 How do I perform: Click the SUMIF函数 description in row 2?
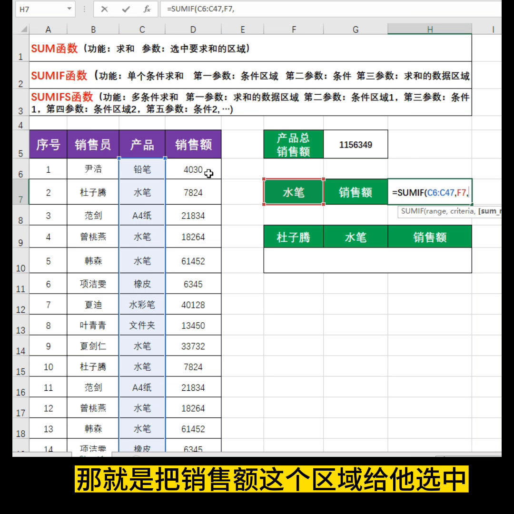click(x=250, y=75)
